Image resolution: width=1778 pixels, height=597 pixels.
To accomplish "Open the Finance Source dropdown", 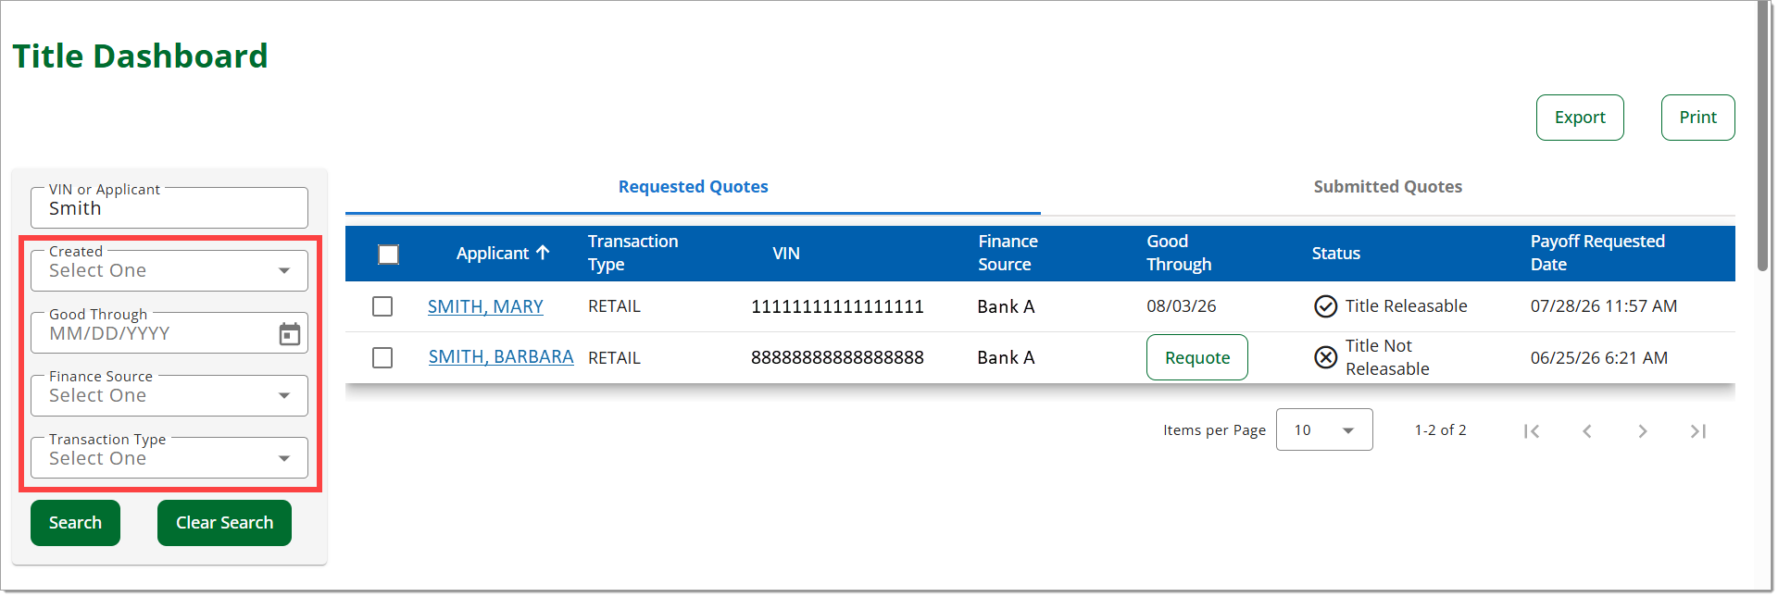I will [x=169, y=395].
